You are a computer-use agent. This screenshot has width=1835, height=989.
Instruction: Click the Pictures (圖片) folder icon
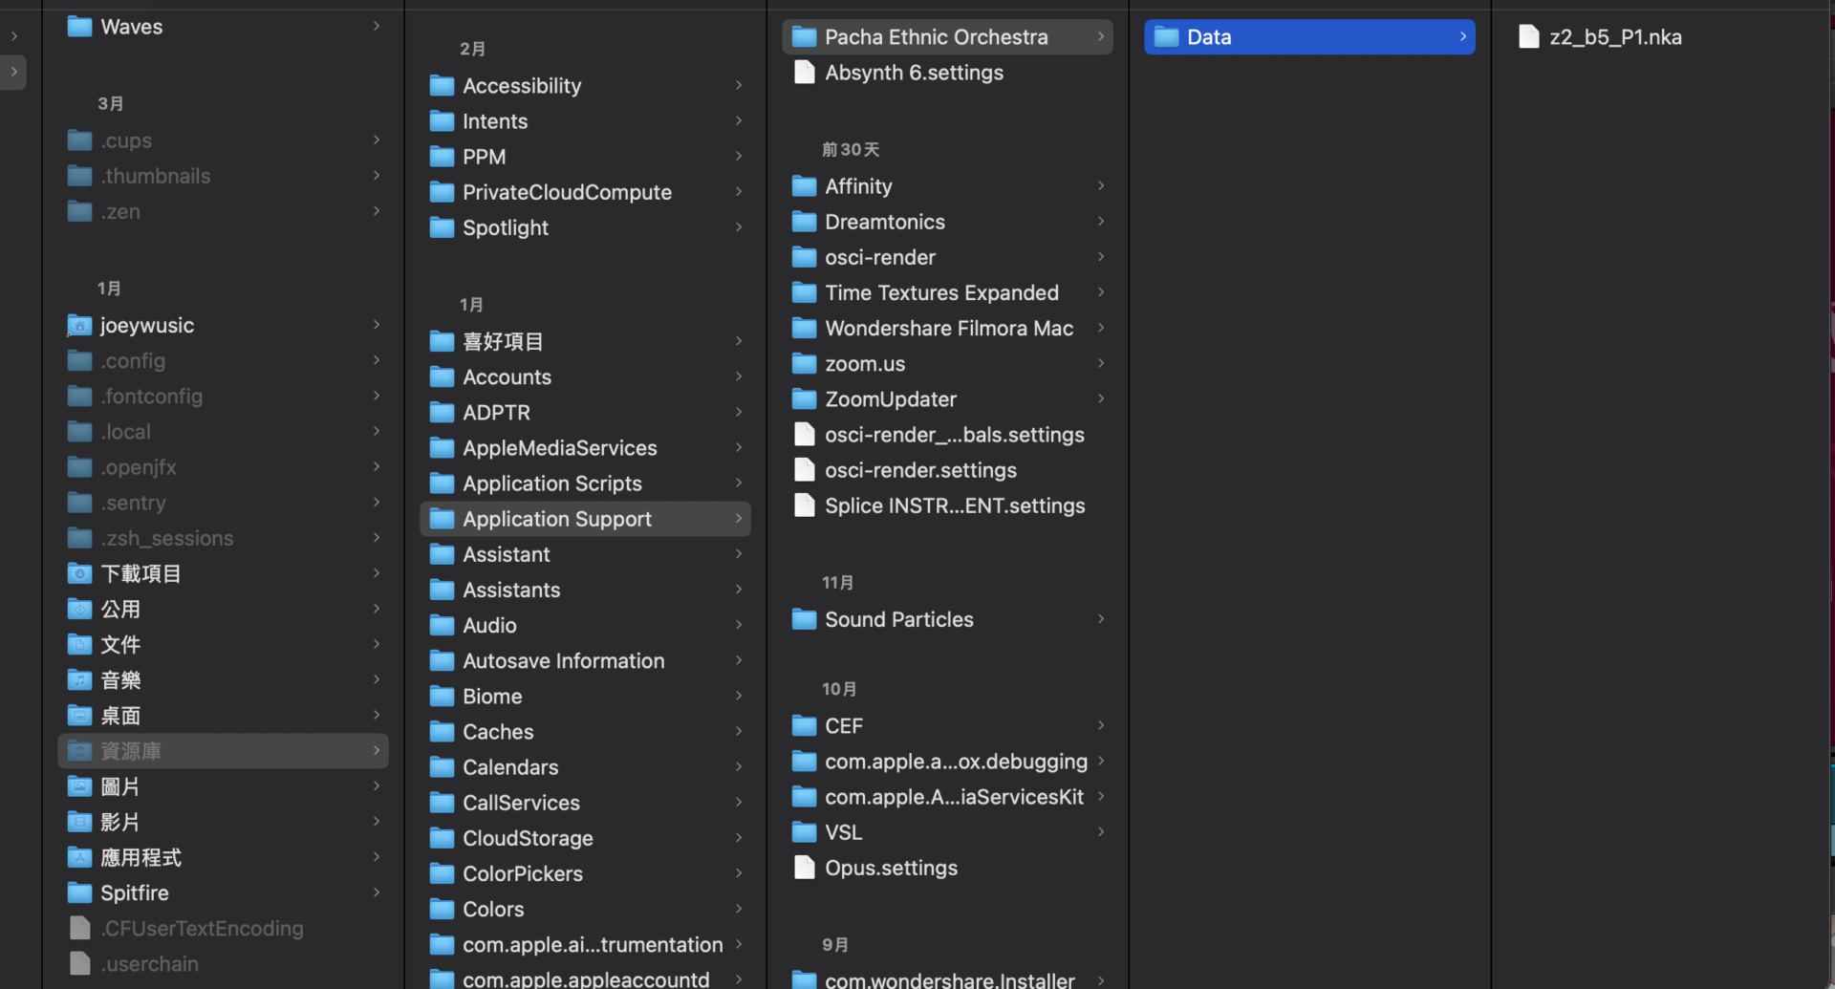tap(79, 786)
